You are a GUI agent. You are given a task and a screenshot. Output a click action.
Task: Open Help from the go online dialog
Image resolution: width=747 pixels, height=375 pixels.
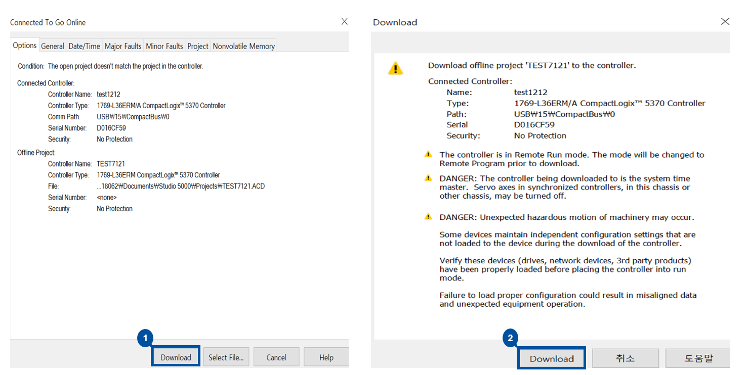pos(326,357)
